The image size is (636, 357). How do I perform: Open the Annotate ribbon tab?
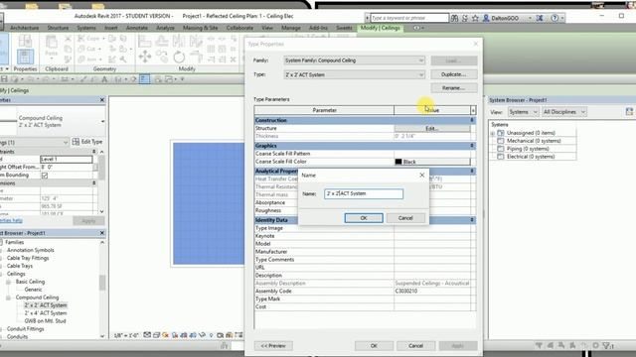coord(137,28)
